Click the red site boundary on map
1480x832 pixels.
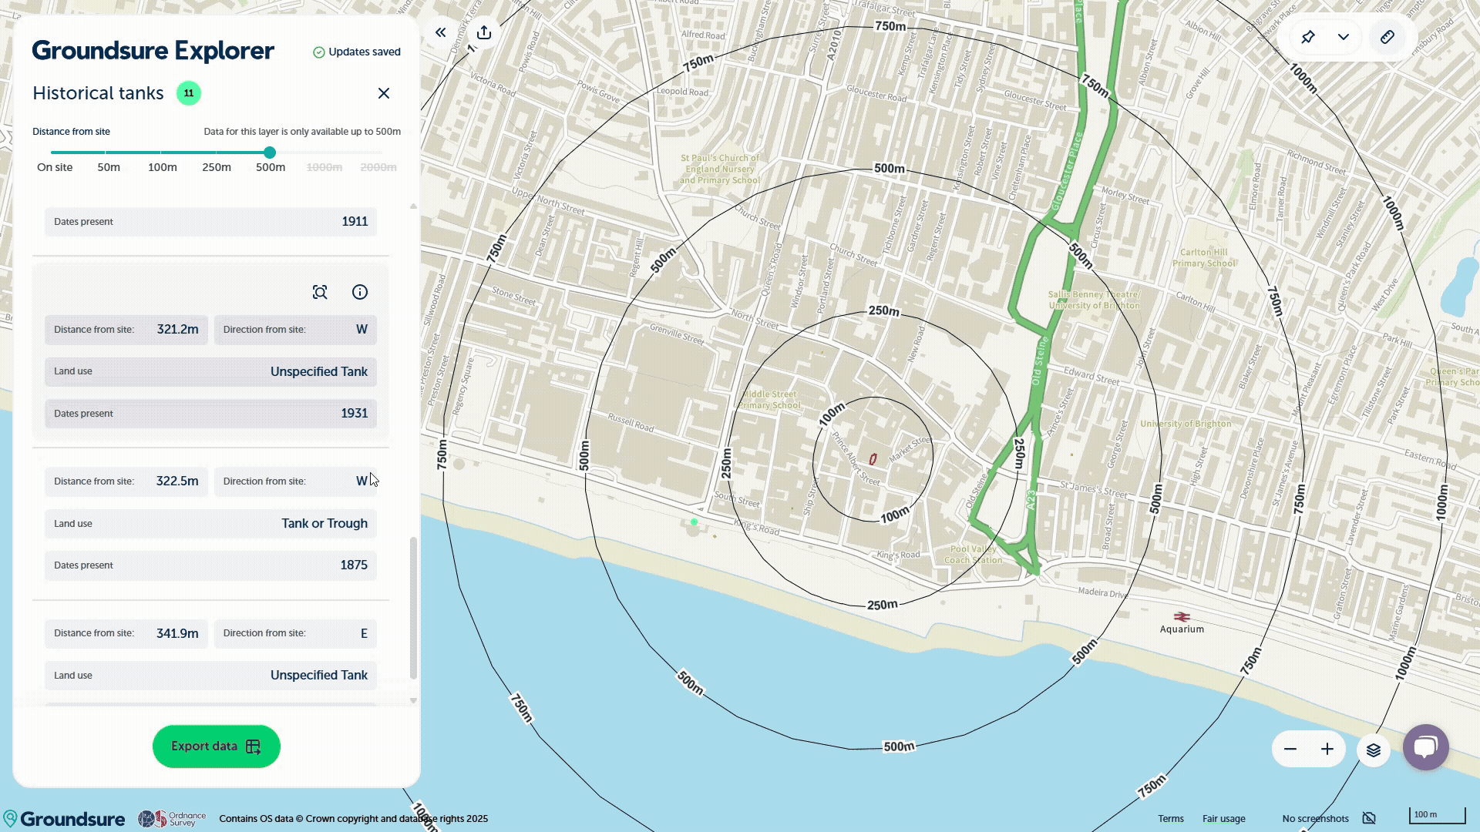873,459
